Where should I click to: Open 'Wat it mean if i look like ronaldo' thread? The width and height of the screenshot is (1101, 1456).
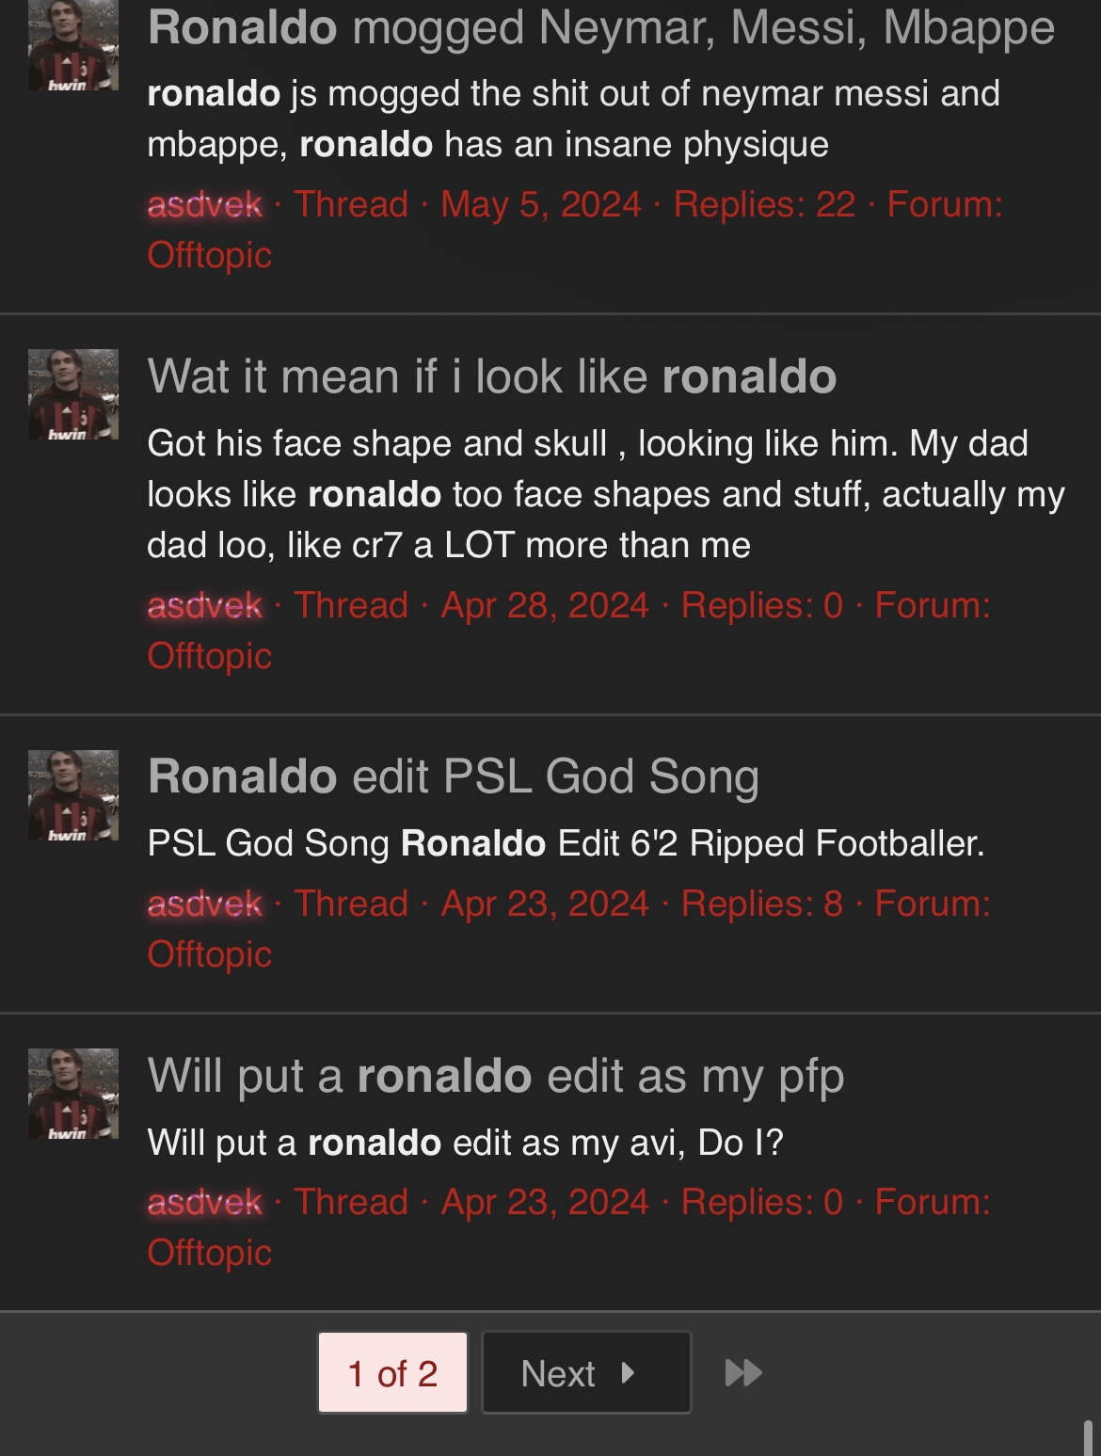491,376
